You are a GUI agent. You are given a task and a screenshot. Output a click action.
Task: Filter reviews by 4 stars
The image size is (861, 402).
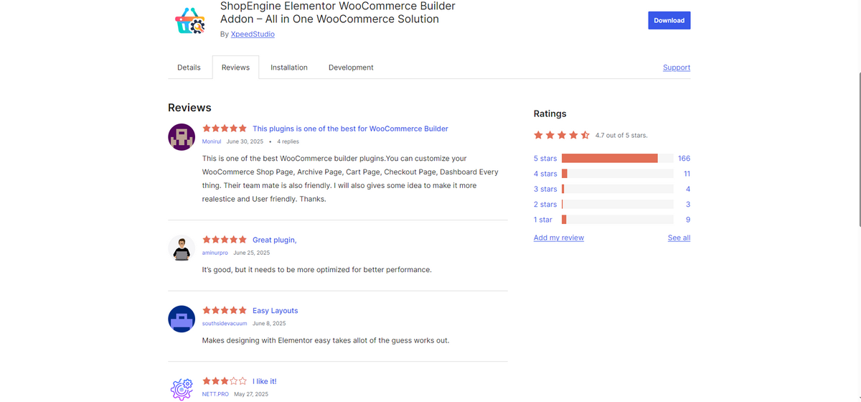click(x=545, y=174)
